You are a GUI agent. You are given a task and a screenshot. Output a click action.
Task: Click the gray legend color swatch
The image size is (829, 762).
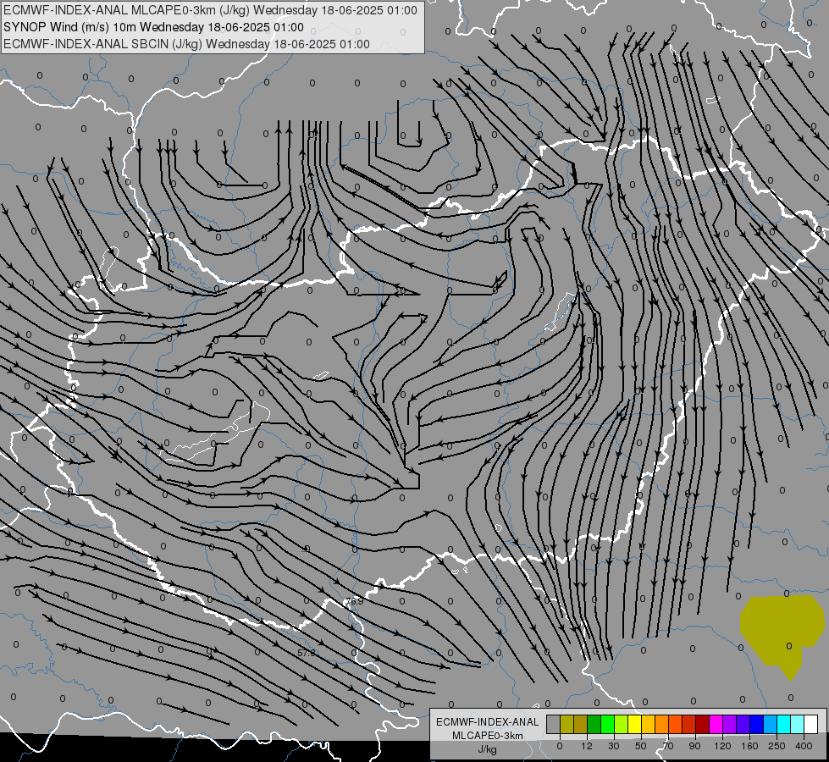pos(554,724)
